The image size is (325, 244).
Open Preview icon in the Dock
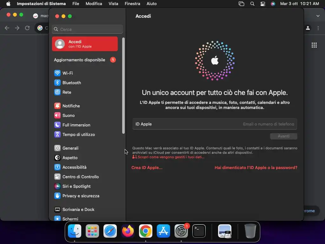(225, 231)
